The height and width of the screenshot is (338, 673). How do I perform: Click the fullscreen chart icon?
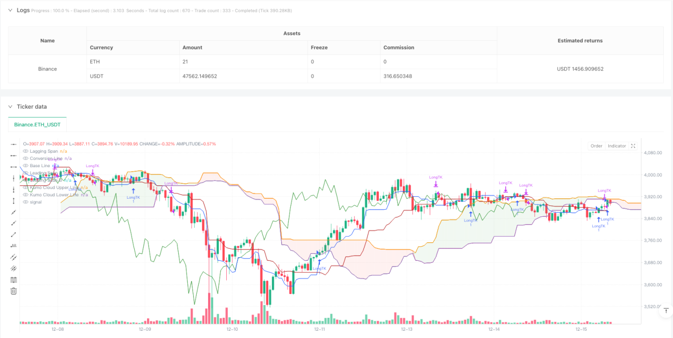click(x=633, y=146)
